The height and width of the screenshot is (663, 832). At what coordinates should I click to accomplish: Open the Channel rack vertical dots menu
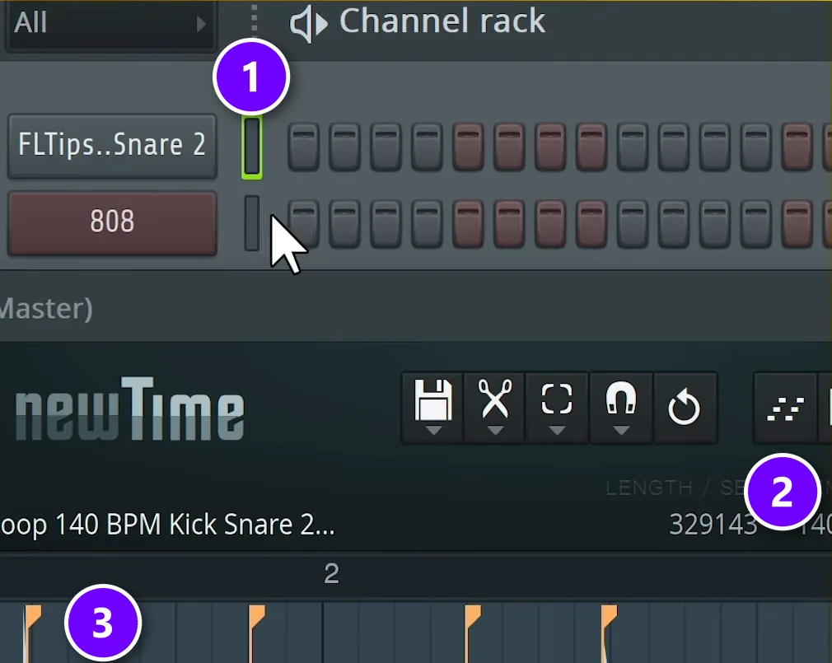[x=255, y=20]
